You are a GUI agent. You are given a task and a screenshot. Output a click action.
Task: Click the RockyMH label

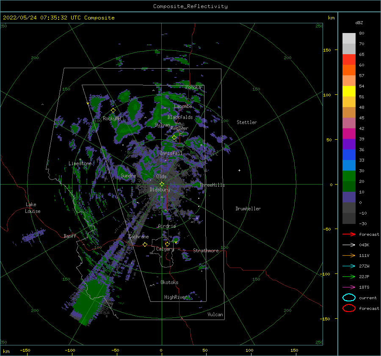[112, 119]
